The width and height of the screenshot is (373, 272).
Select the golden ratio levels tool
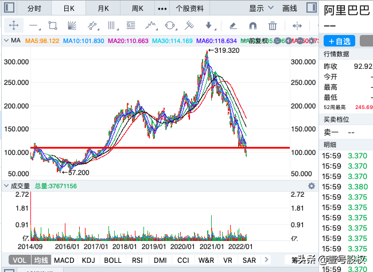pyautogui.click(x=131, y=25)
